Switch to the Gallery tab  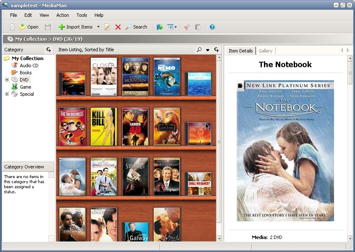click(265, 51)
